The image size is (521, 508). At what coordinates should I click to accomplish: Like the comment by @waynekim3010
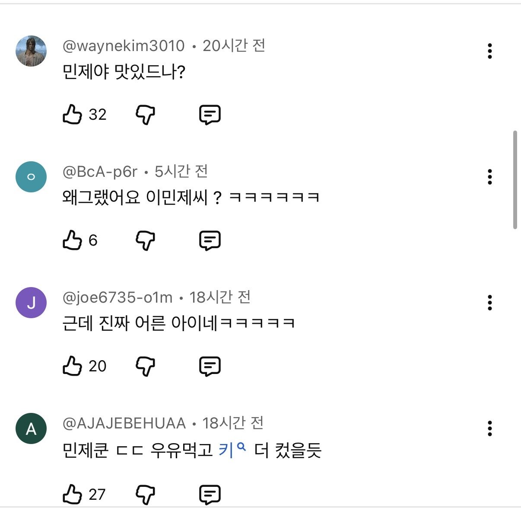pos(73,115)
